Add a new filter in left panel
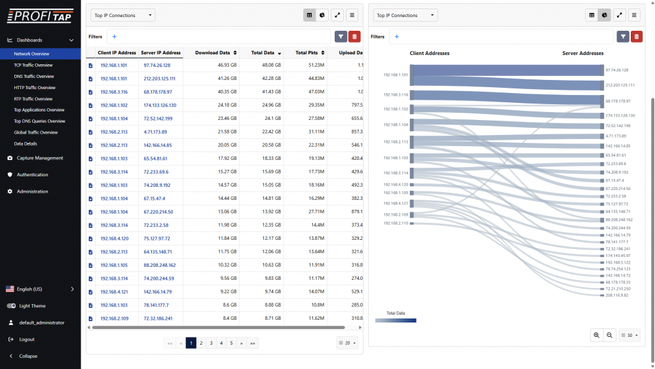This screenshot has height=369, width=655. pyautogui.click(x=114, y=37)
